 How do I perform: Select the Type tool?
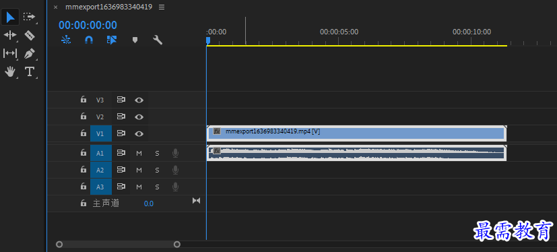point(29,72)
